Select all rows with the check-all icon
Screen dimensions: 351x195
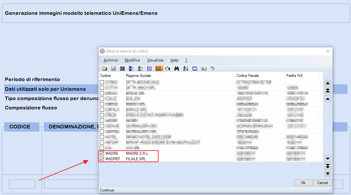131,69
